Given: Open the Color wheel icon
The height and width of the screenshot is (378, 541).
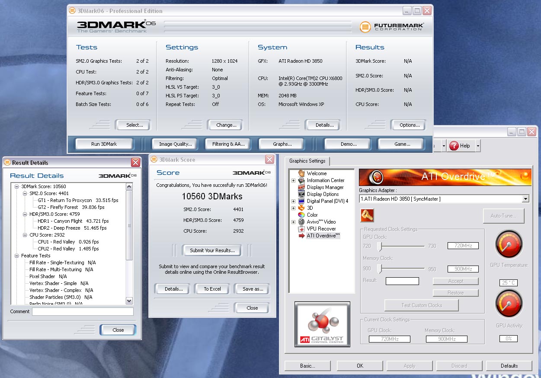Looking at the screenshot, I should [301, 215].
